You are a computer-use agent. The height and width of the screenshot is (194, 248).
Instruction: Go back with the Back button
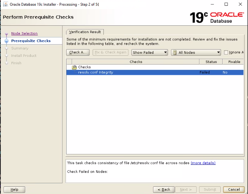164,189
